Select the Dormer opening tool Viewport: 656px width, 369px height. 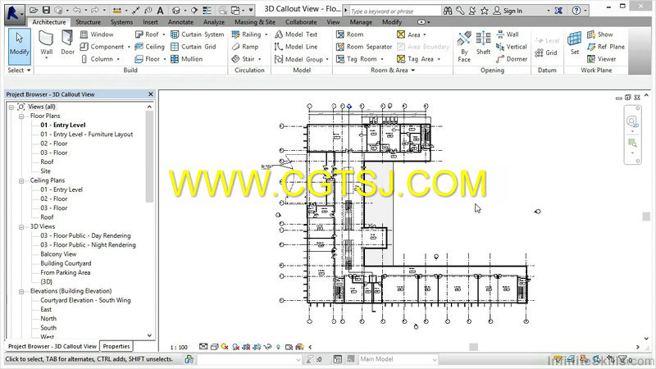(x=512, y=59)
